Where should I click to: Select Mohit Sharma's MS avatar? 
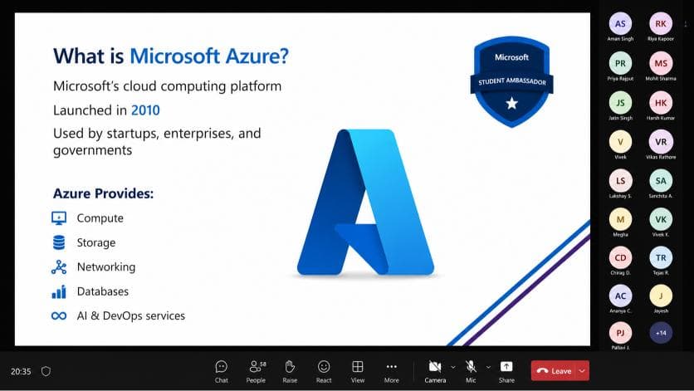pos(661,63)
